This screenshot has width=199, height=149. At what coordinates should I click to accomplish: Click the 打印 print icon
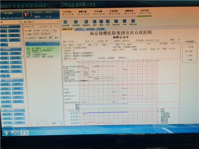coord(107,21)
